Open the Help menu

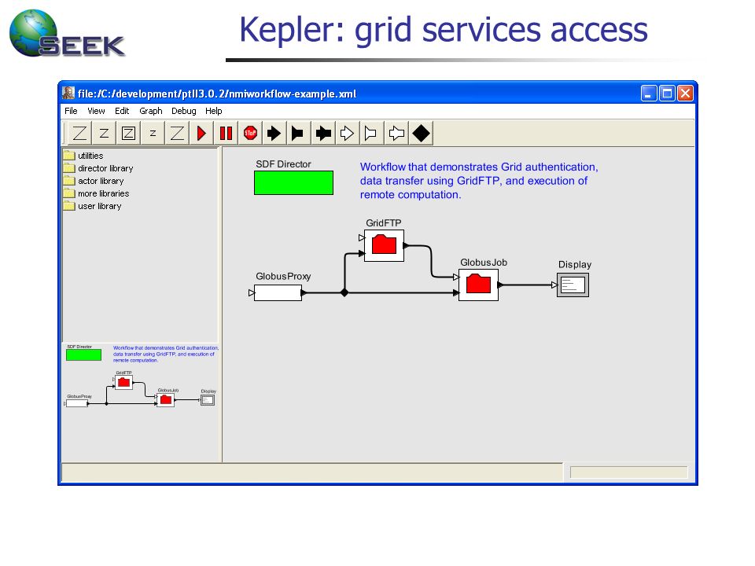[214, 111]
